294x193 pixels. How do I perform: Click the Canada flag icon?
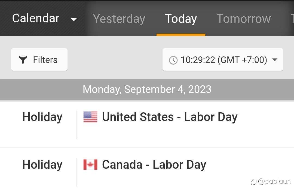pos(90,165)
